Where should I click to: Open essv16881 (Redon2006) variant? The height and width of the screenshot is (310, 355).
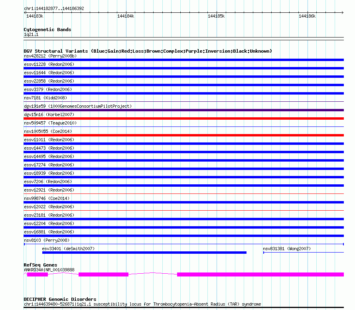[49, 232]
